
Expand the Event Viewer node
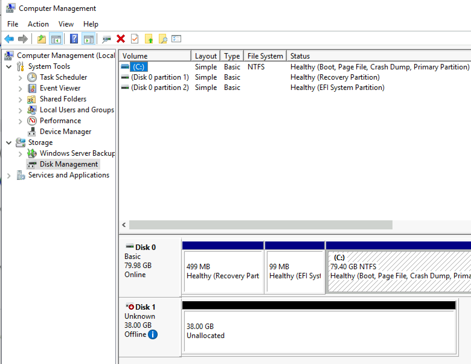click(20, 89)
